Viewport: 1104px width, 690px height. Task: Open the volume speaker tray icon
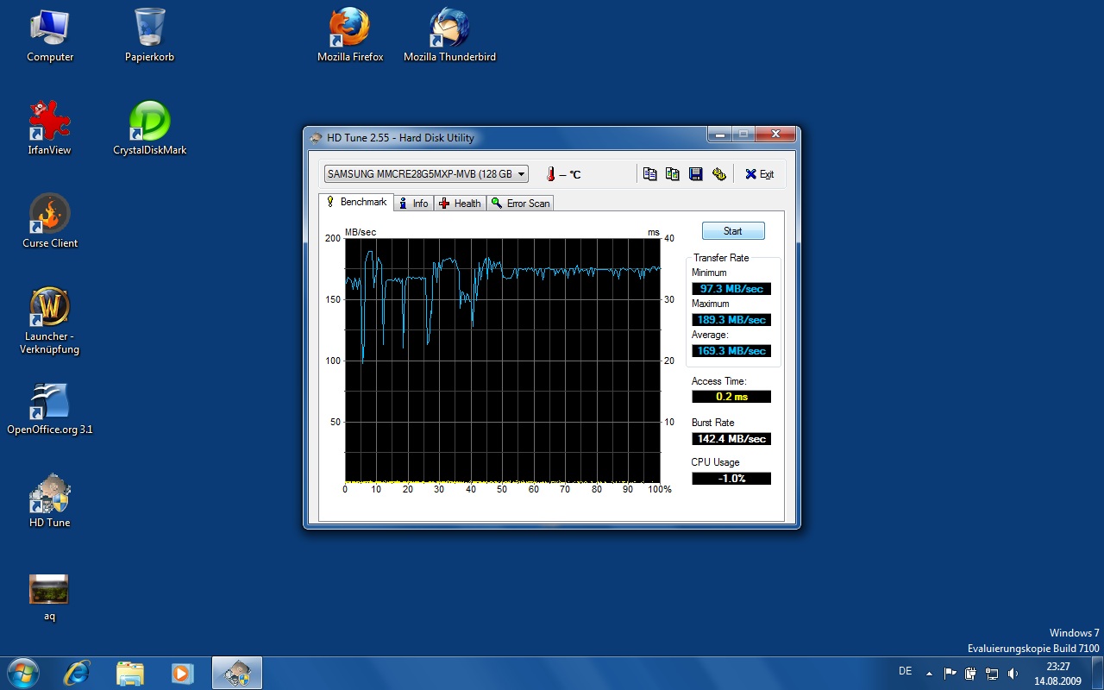click(1013, 673)
